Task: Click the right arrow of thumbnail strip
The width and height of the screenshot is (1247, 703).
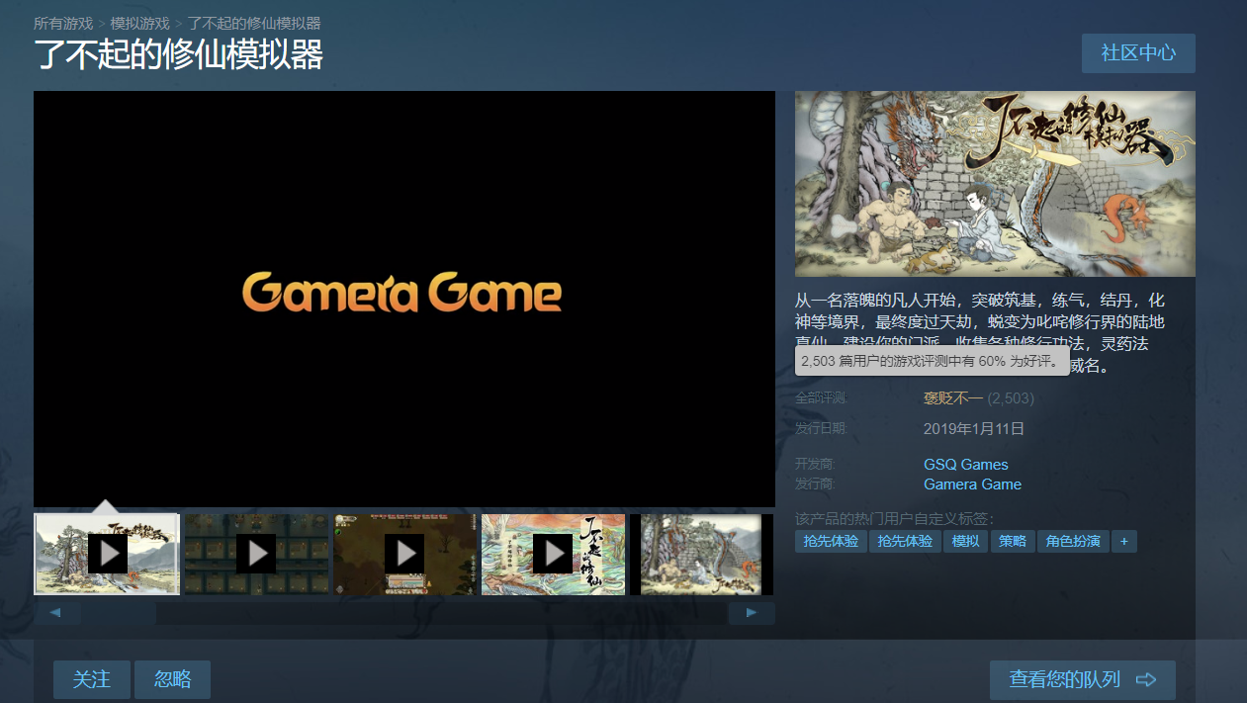Action: point(752,613)
